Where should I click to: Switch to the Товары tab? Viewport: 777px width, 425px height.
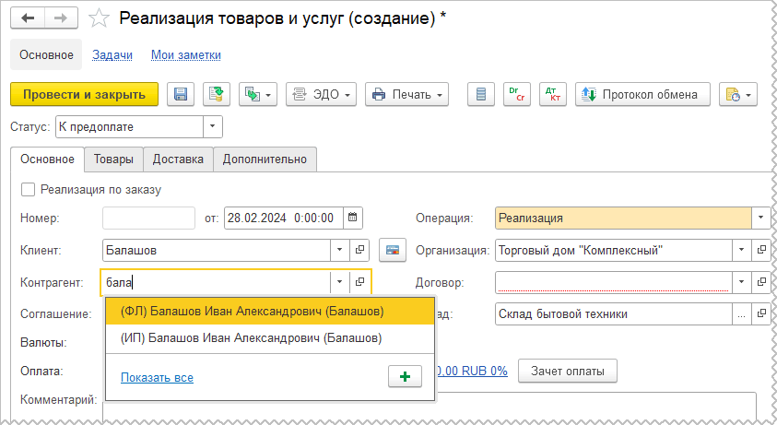pos(112,159)
